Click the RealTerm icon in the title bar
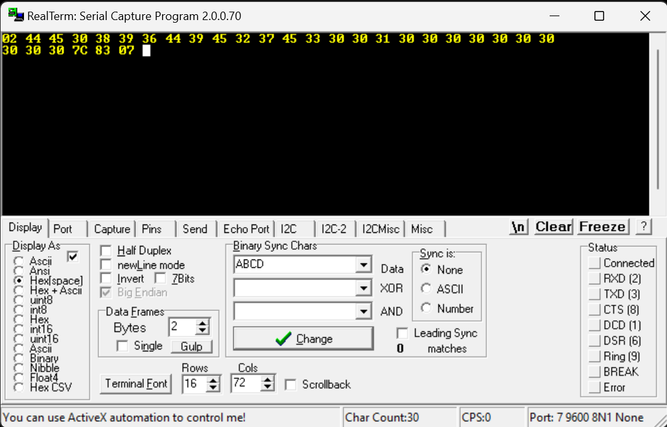The width and height of the screenshot is (667, 427). [14, 16]
